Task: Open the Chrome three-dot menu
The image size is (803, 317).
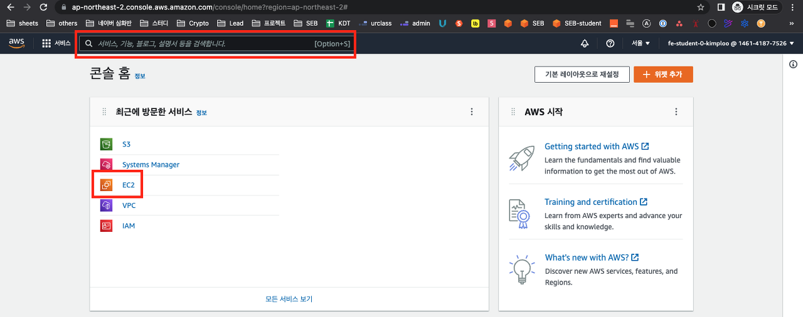Action: click(792, 8)
